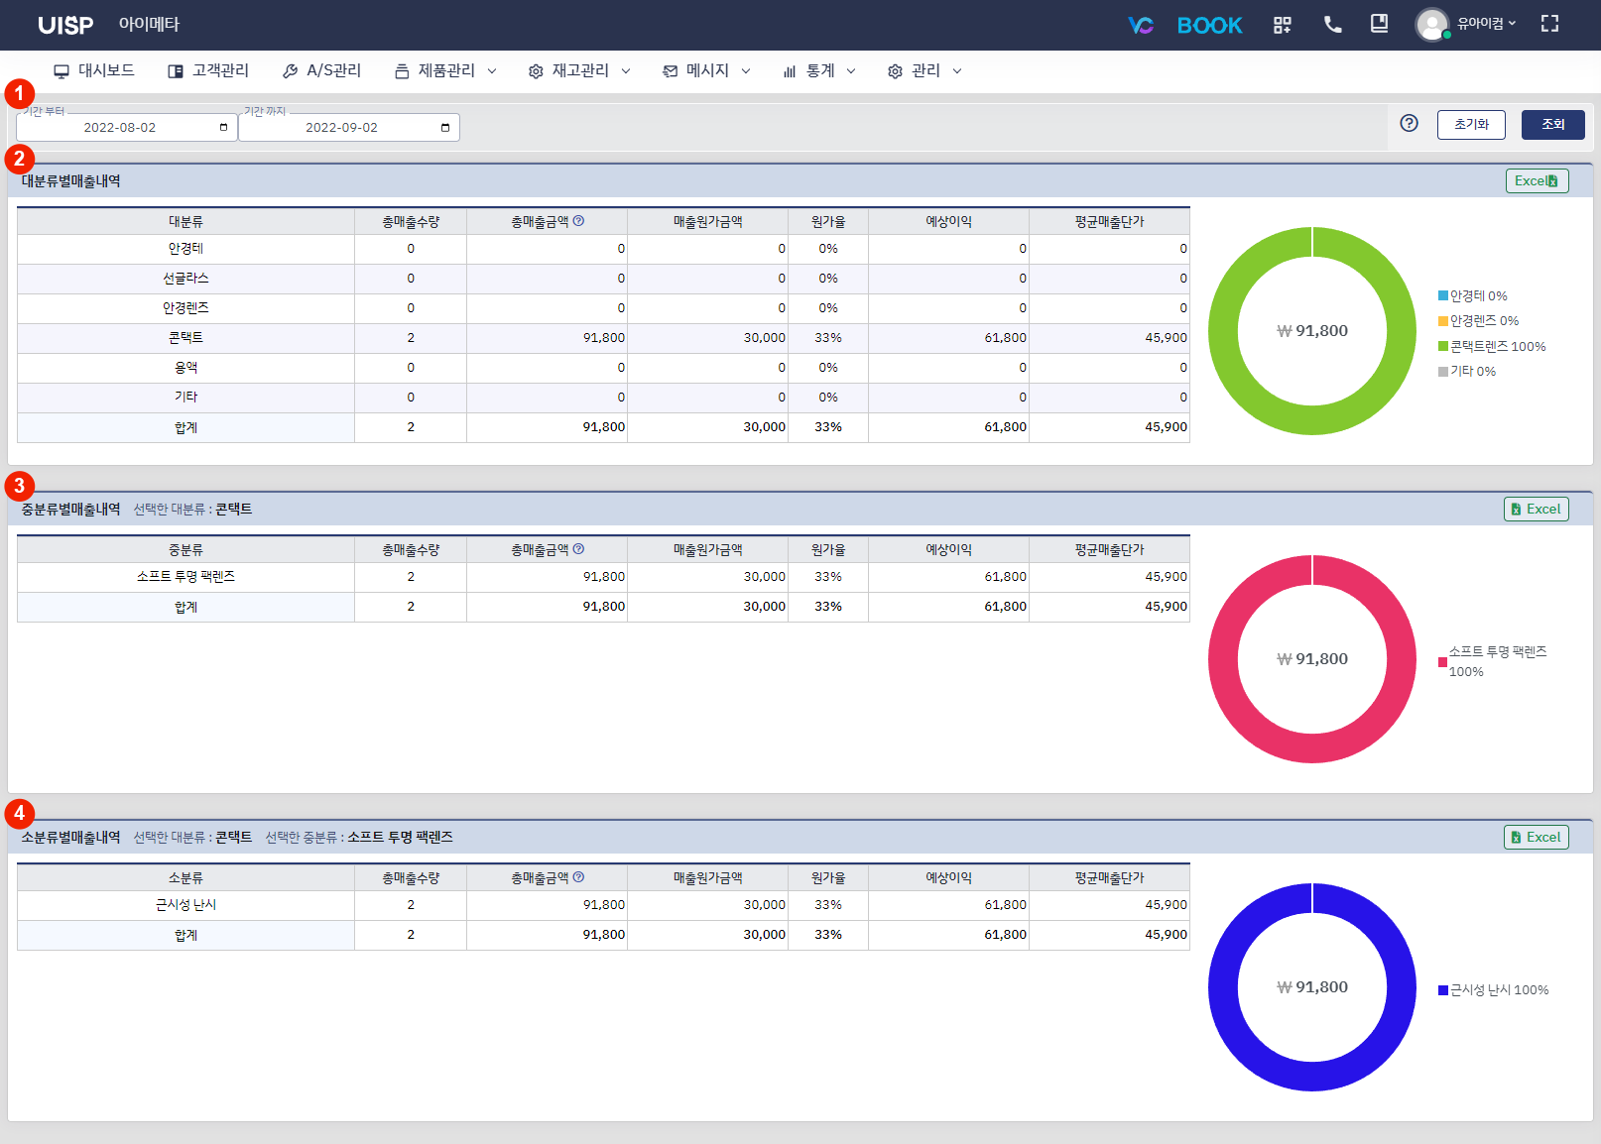
Task: Click the 안경테 0% legend swatch
Action: click(1443, 295)
